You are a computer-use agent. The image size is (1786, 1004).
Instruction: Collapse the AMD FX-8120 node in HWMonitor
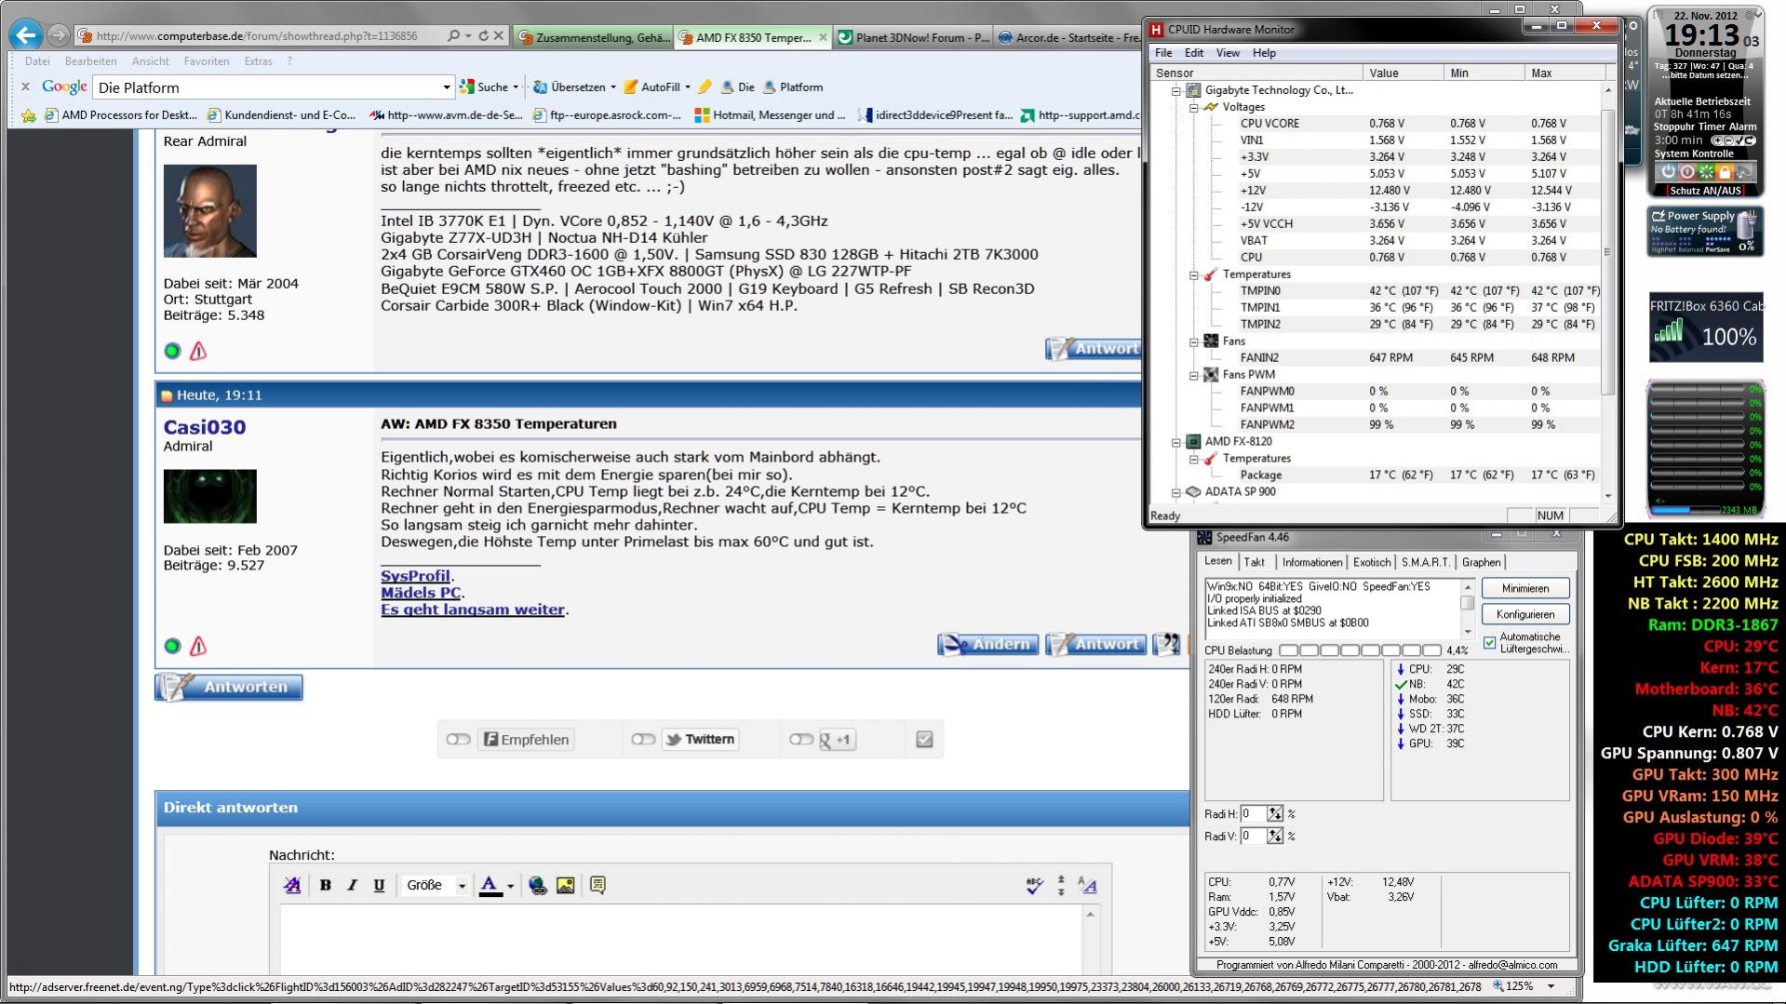1175,442
